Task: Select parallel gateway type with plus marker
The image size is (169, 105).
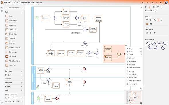Action: coord(159,44)
